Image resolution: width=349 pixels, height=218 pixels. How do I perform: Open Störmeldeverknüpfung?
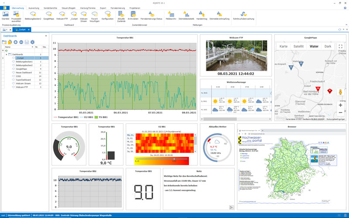(x=219, y=16)
